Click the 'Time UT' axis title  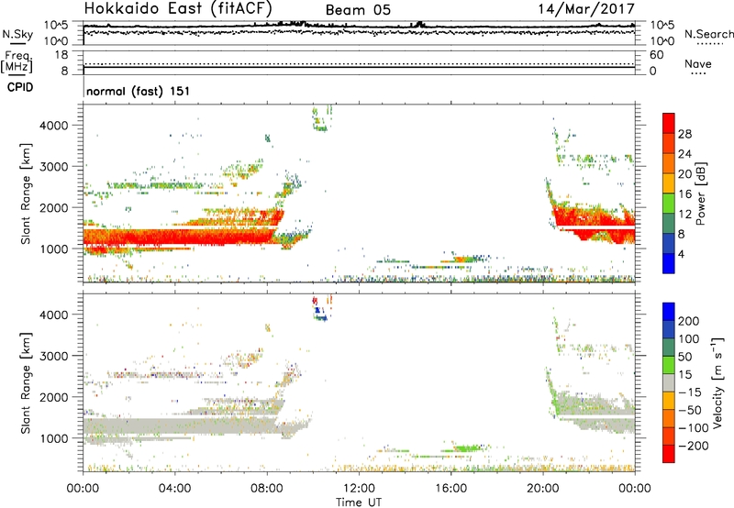click(x=359, y=502)
